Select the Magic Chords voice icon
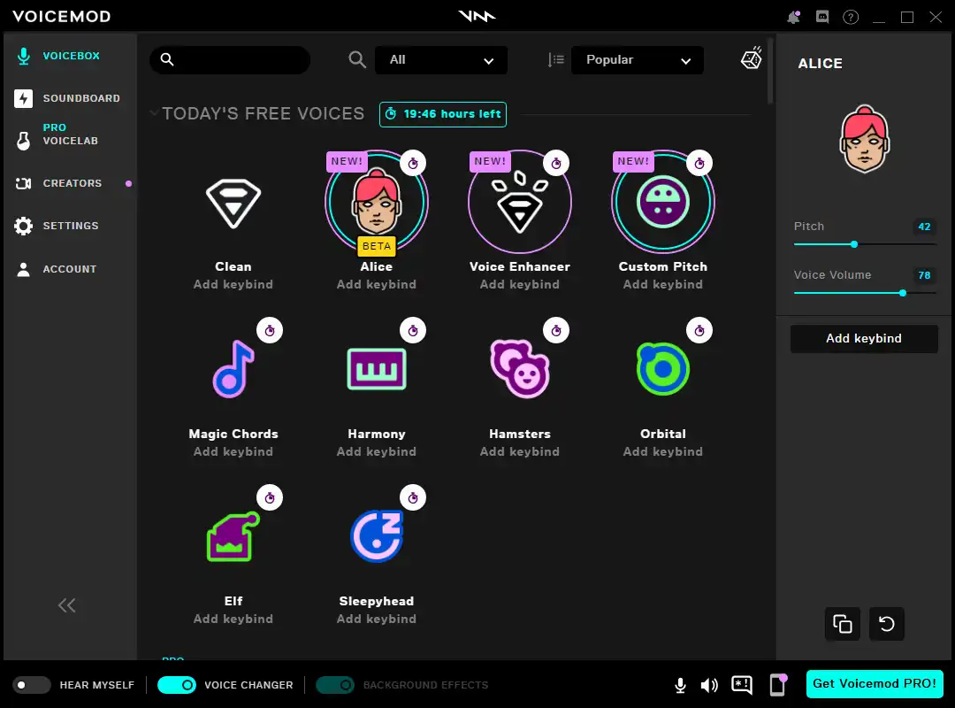The width and height of the screenshot is (955, 708). (233, 369)
